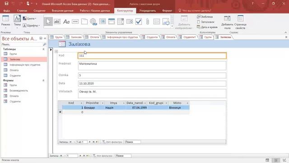Collapse the navigation pane with «
Image resolution: width=289 pixels, height=163 pixels.
45,38
